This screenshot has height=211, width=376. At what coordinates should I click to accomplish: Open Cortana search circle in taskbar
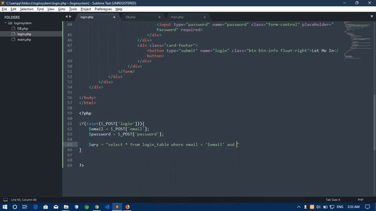[15, 207]
